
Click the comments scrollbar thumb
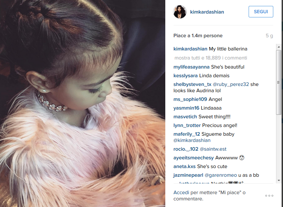pyautogui.click(x=279, y=82)
